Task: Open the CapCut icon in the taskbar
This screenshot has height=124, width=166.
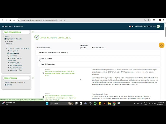Action: click(x=81, y=103)
